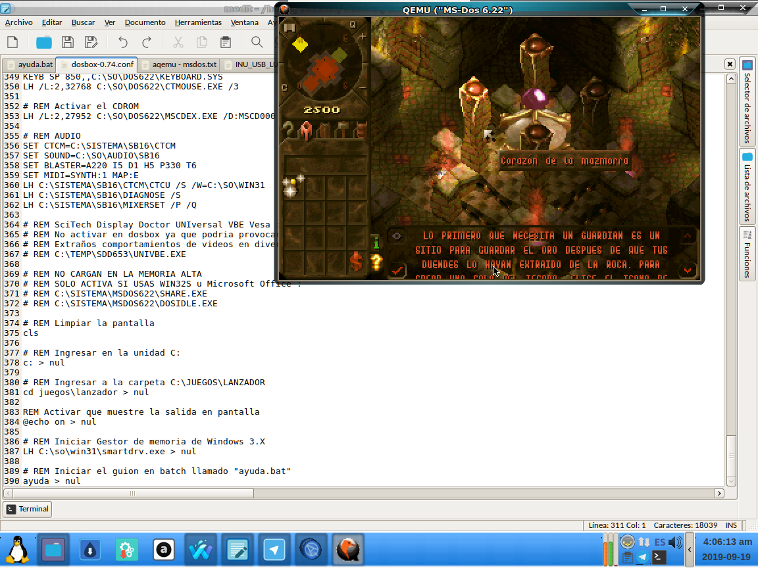This screenshot has width=758, height=568.
Task: Click the vertical scrollbar thumb
Action: point(731,456)
